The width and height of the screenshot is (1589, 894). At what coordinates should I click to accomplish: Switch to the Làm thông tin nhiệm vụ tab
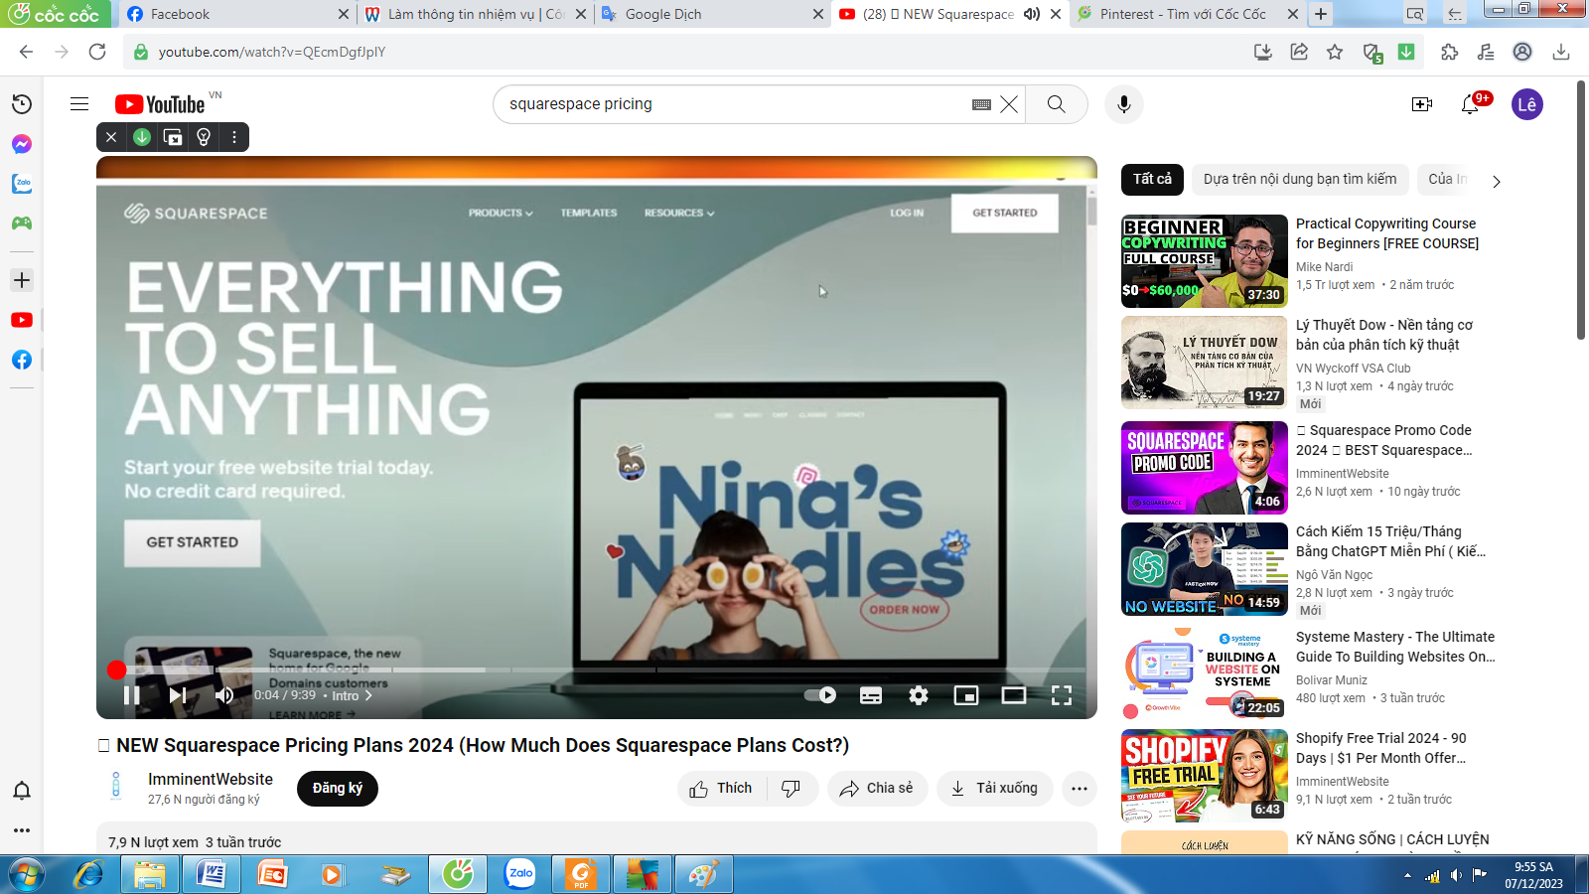click(x=475, y=14)
